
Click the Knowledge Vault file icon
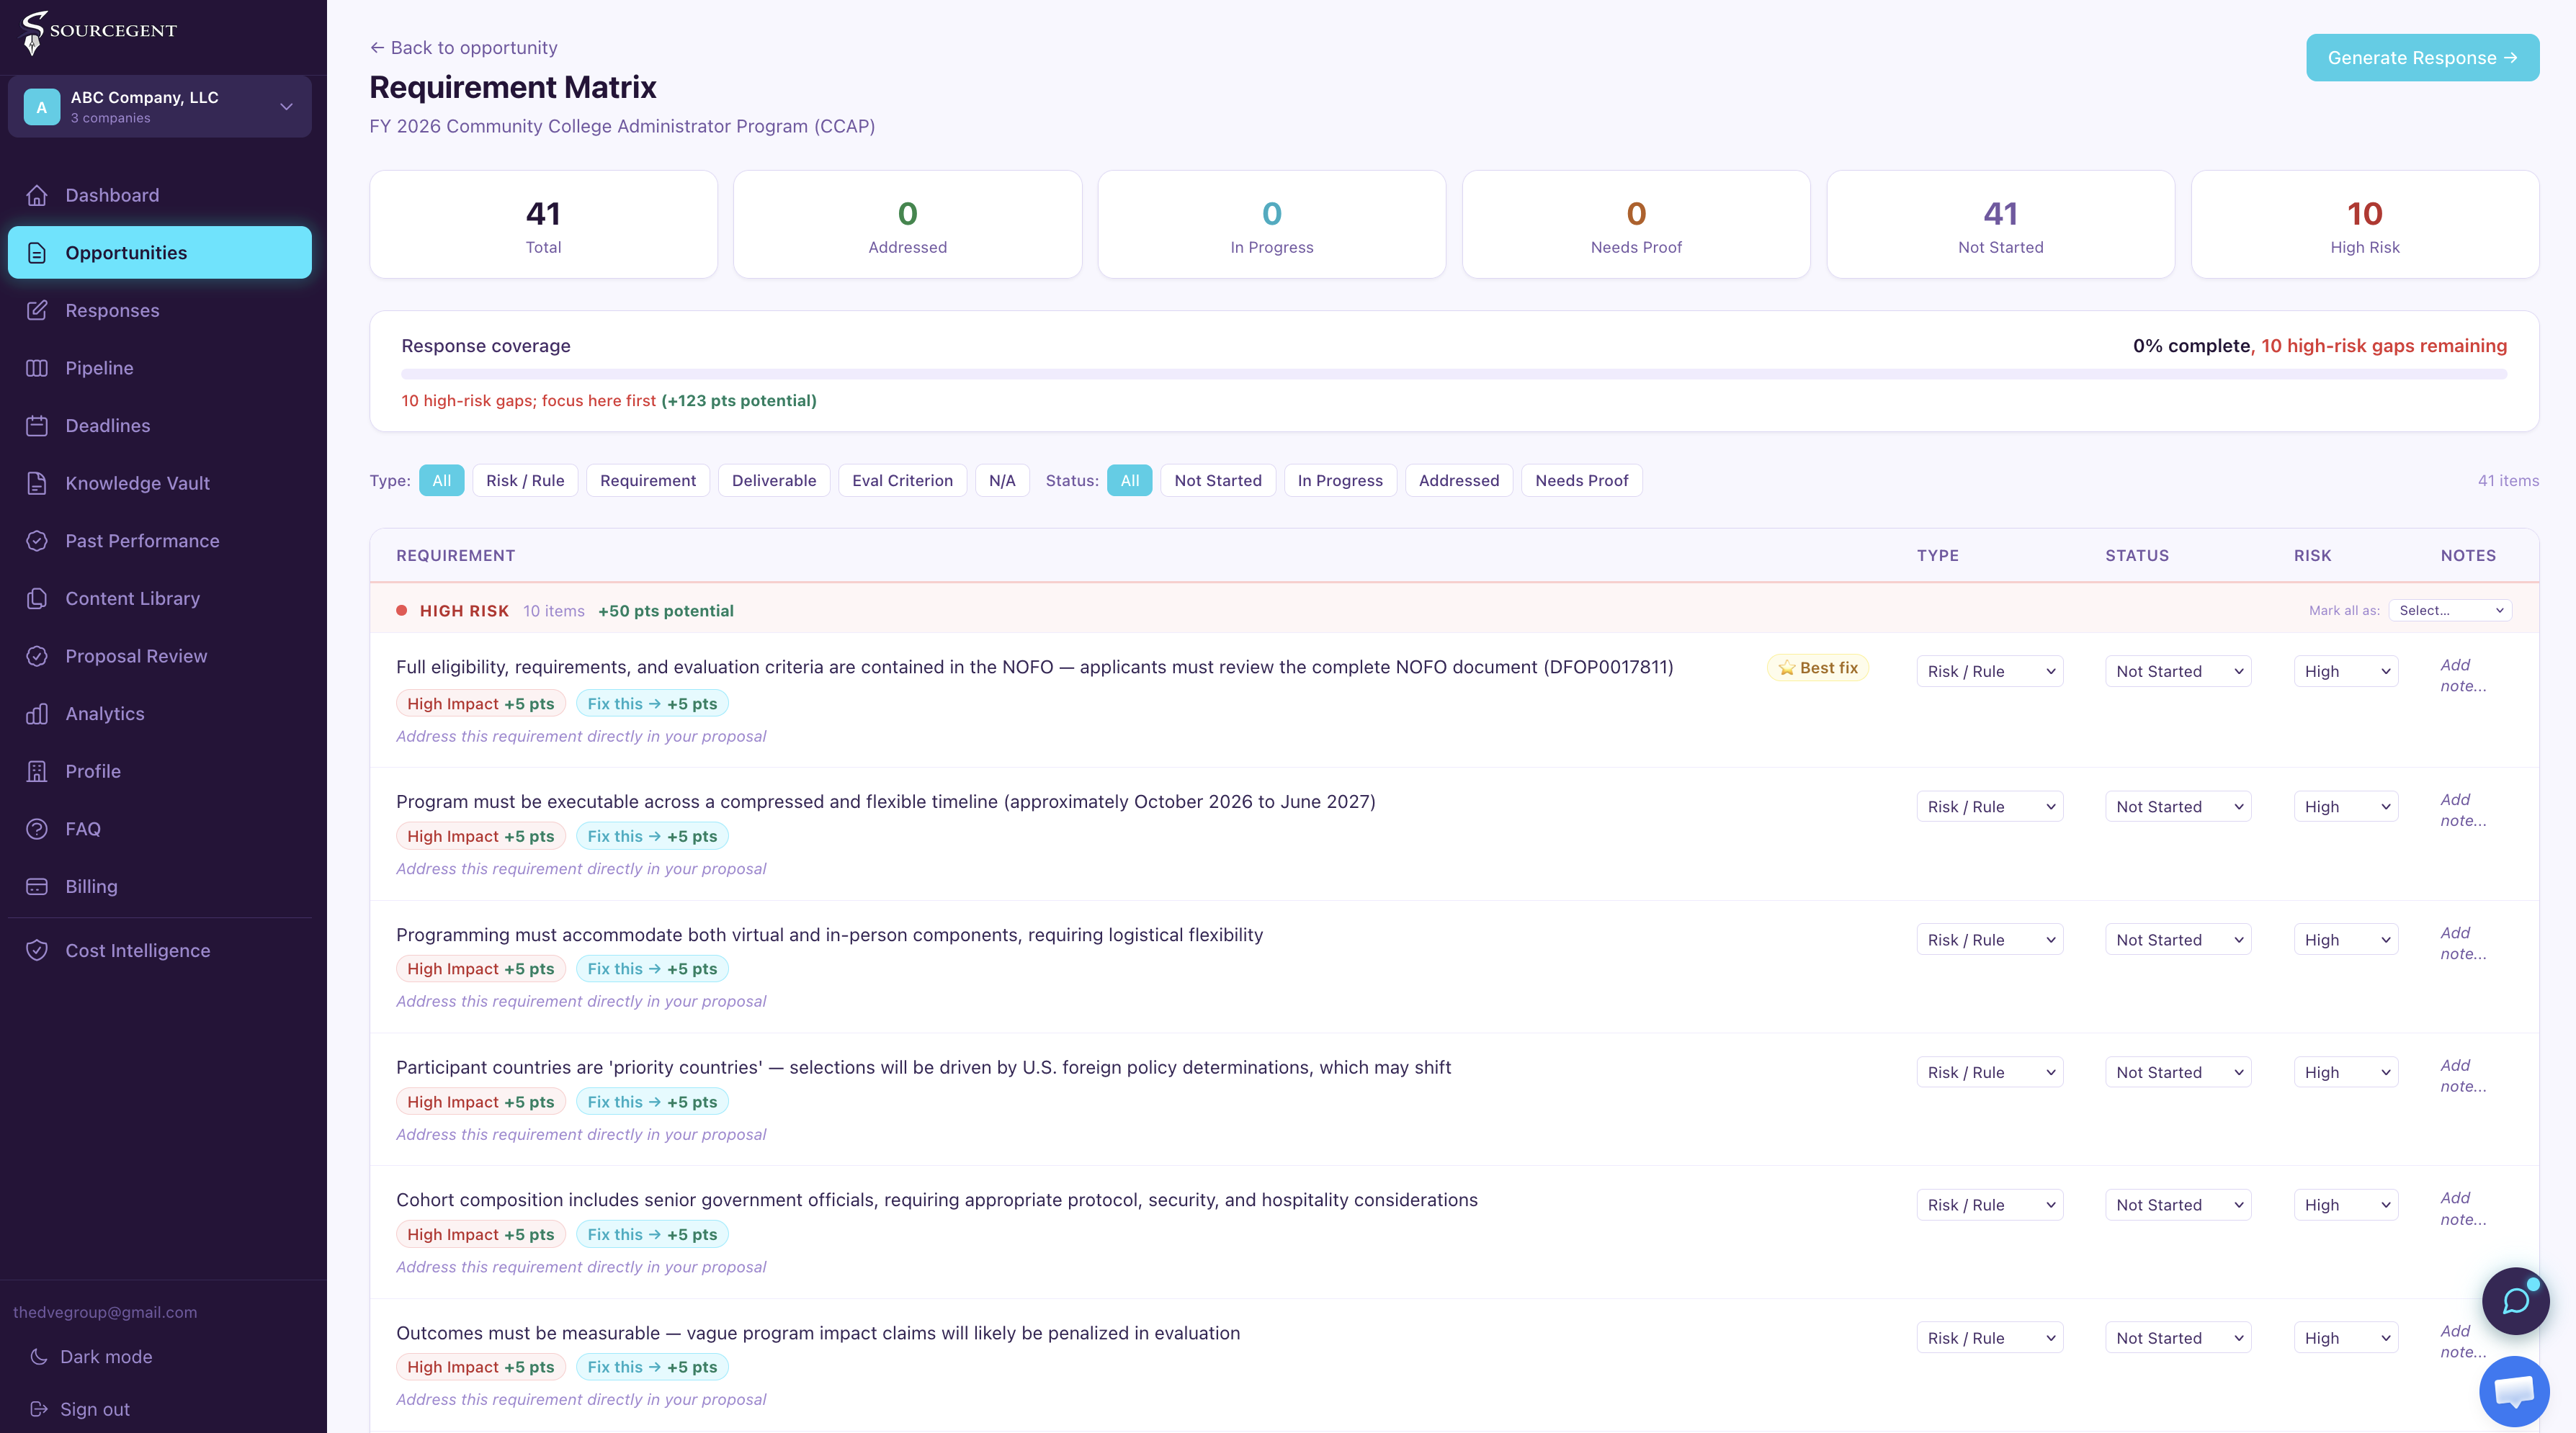point(37,482)
